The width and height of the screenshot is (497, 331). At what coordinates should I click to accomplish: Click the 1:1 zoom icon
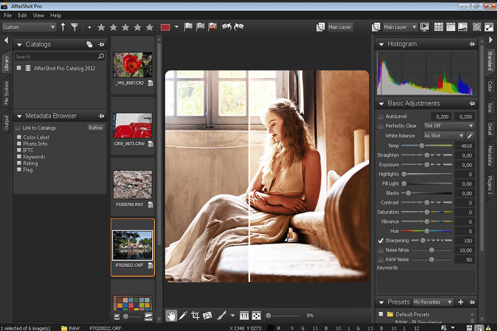coord(244,315)
